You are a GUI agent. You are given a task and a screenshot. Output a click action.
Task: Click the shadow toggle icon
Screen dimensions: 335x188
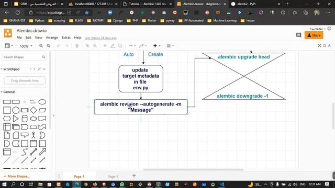(120, 45)
